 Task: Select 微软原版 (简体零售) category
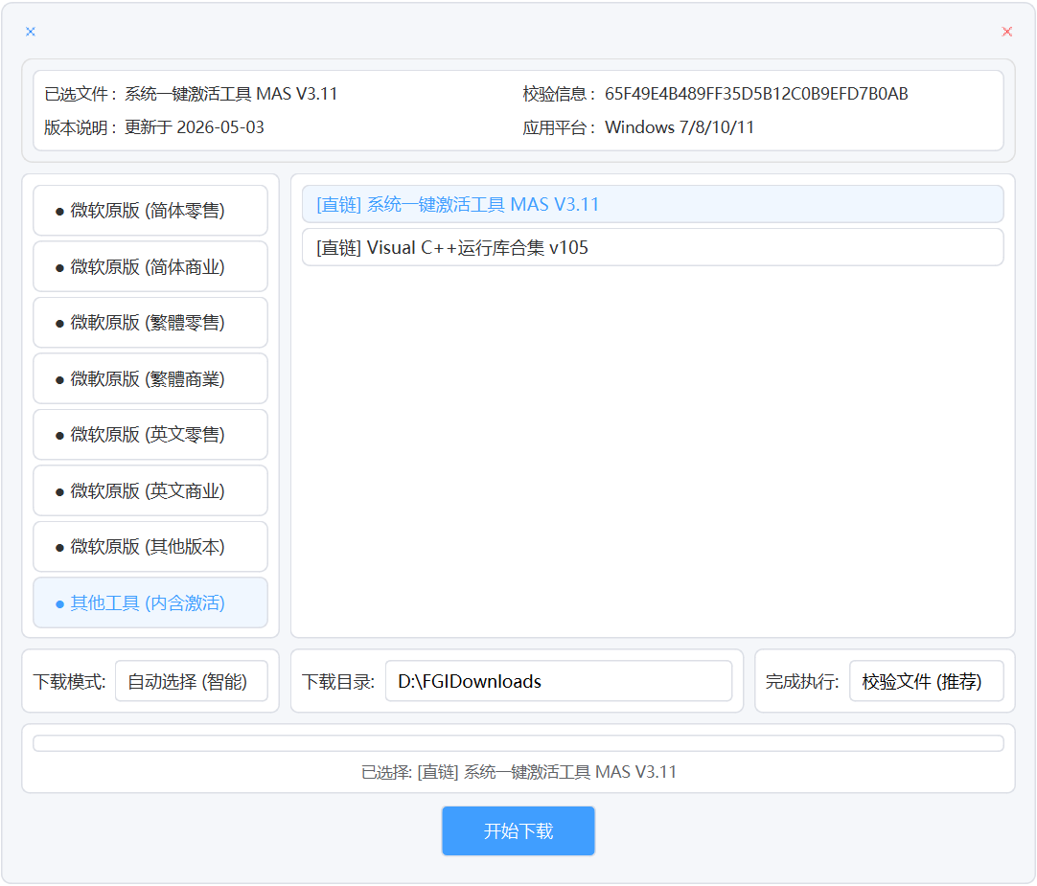click(150, 211)
